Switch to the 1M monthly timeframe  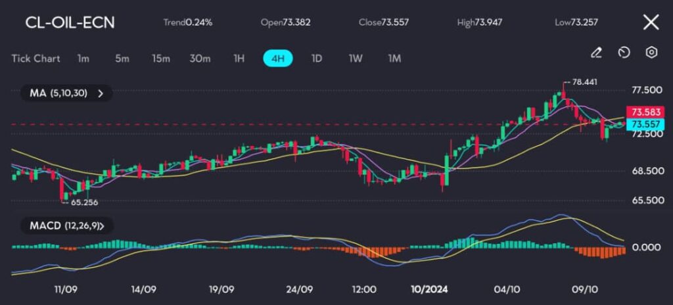click(x=394, y=59)
